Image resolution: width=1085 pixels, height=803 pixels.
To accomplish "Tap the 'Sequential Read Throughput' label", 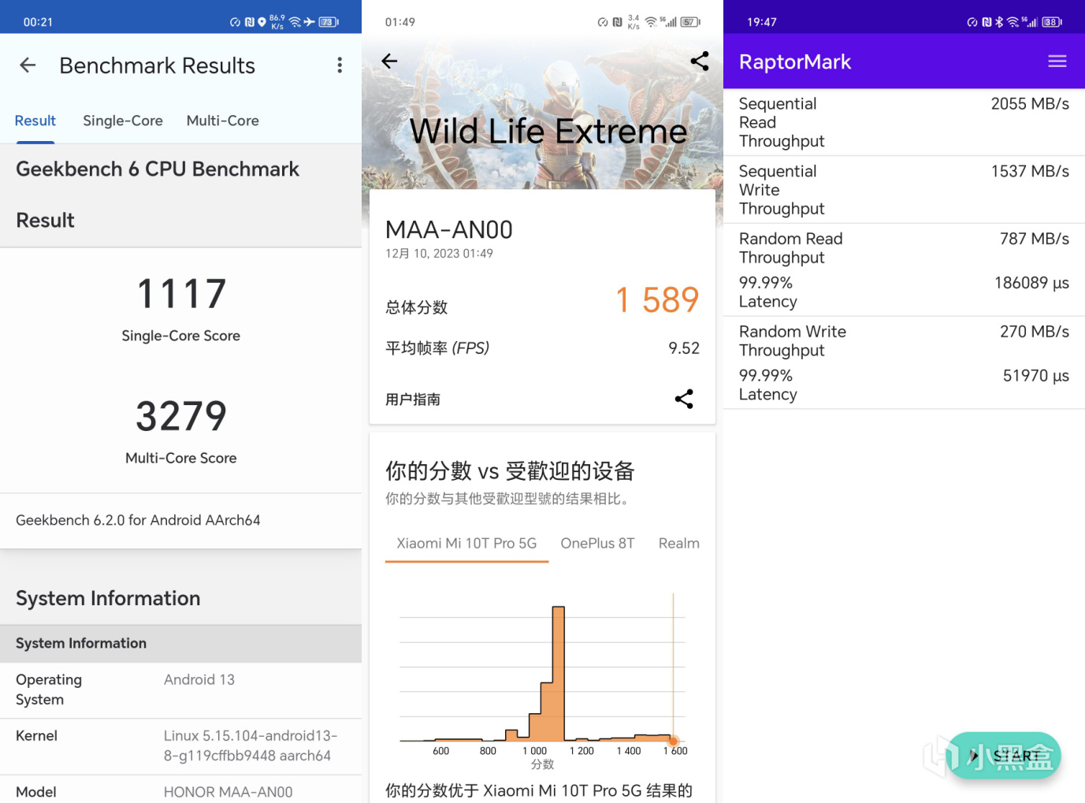I will [782, 122].
